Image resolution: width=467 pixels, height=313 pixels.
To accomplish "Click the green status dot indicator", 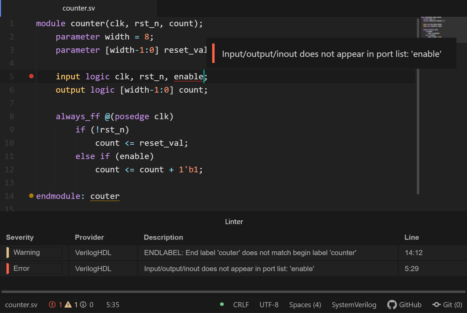I will point(222,304).
